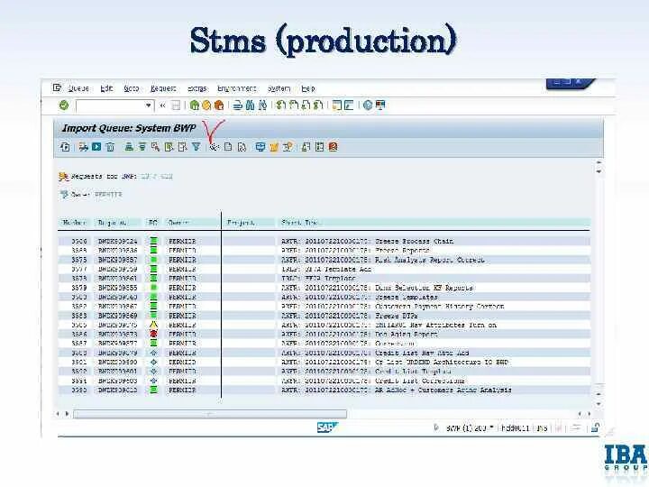
Task: Select the row 'Credit List Corrections'
Action: 324,381
